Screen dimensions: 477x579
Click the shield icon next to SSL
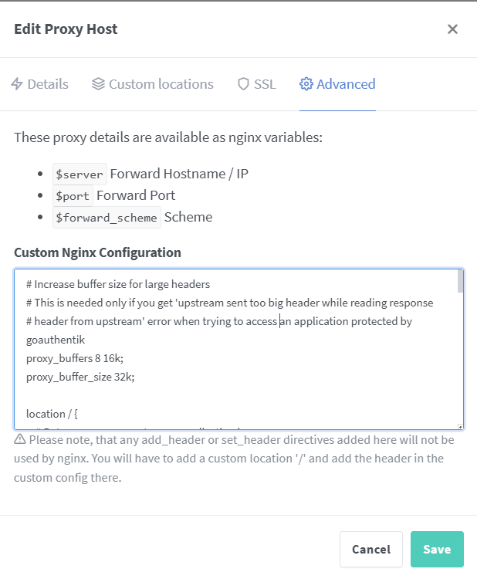click(x=243, y=84)
